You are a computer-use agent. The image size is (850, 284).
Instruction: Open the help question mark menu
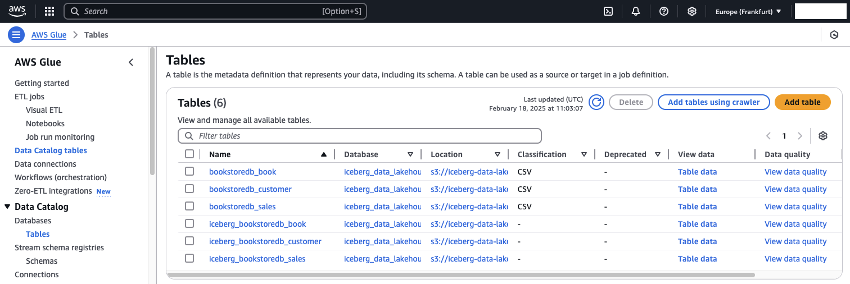(x=664, y=11)
